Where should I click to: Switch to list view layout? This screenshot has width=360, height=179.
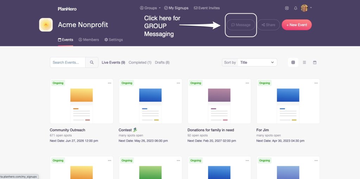[x=304, y=63]
